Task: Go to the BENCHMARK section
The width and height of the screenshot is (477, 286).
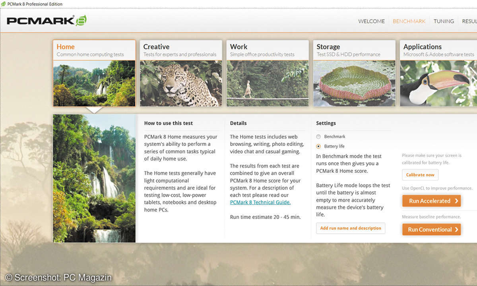Action: pos(409,21)
